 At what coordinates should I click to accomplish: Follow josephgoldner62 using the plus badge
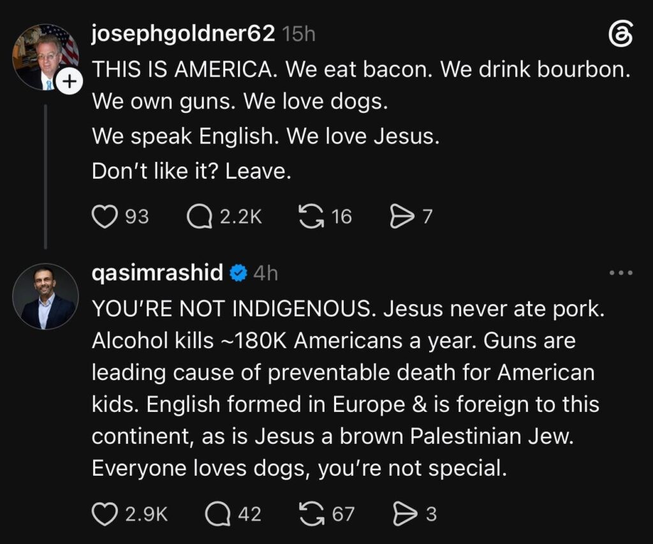pos(70,80)
